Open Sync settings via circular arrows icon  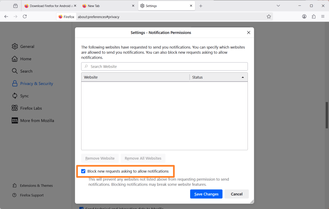point(24,96)
